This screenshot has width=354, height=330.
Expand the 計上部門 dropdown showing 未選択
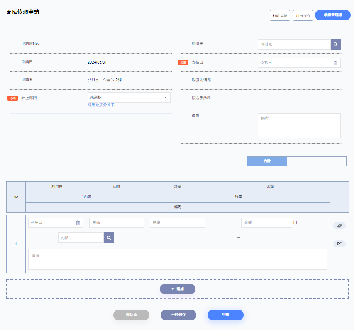[x=129, y=98]
